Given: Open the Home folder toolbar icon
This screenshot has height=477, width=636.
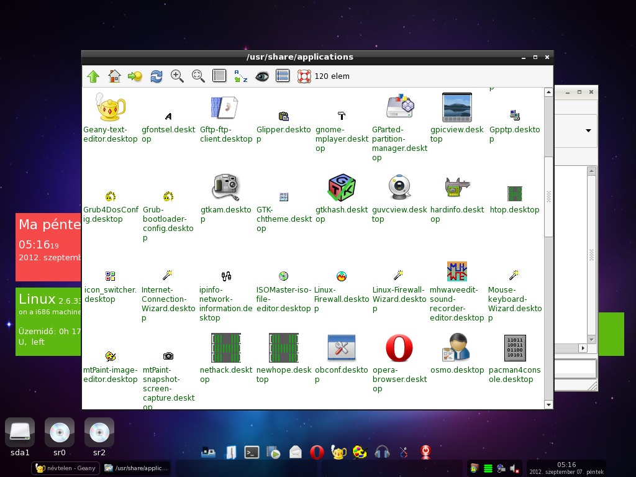Looking at the screenshot, I should point(114,76).
